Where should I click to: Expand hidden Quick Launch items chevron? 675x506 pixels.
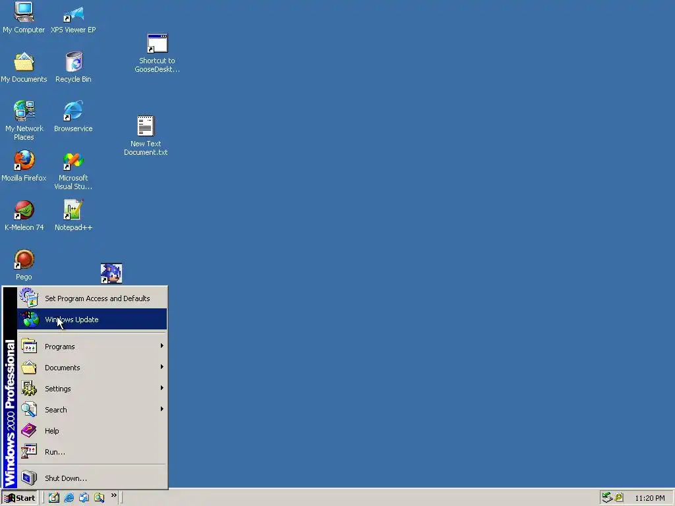(113, 495)
